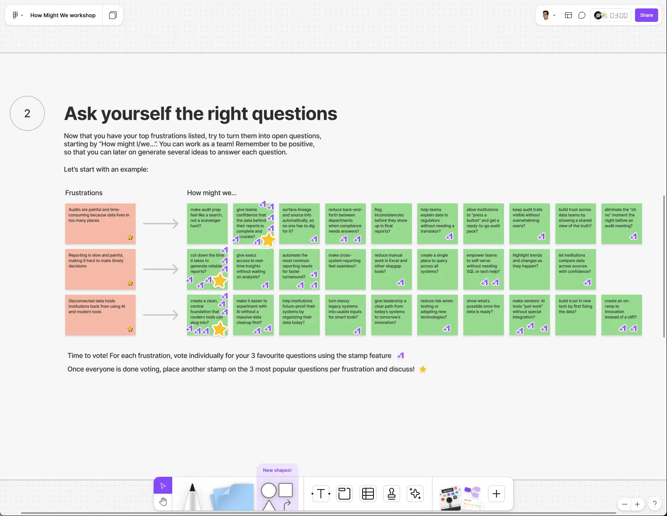667x516 pixels.
Task: Pick the marker pen tool
Action: click(x=192, y=497)
